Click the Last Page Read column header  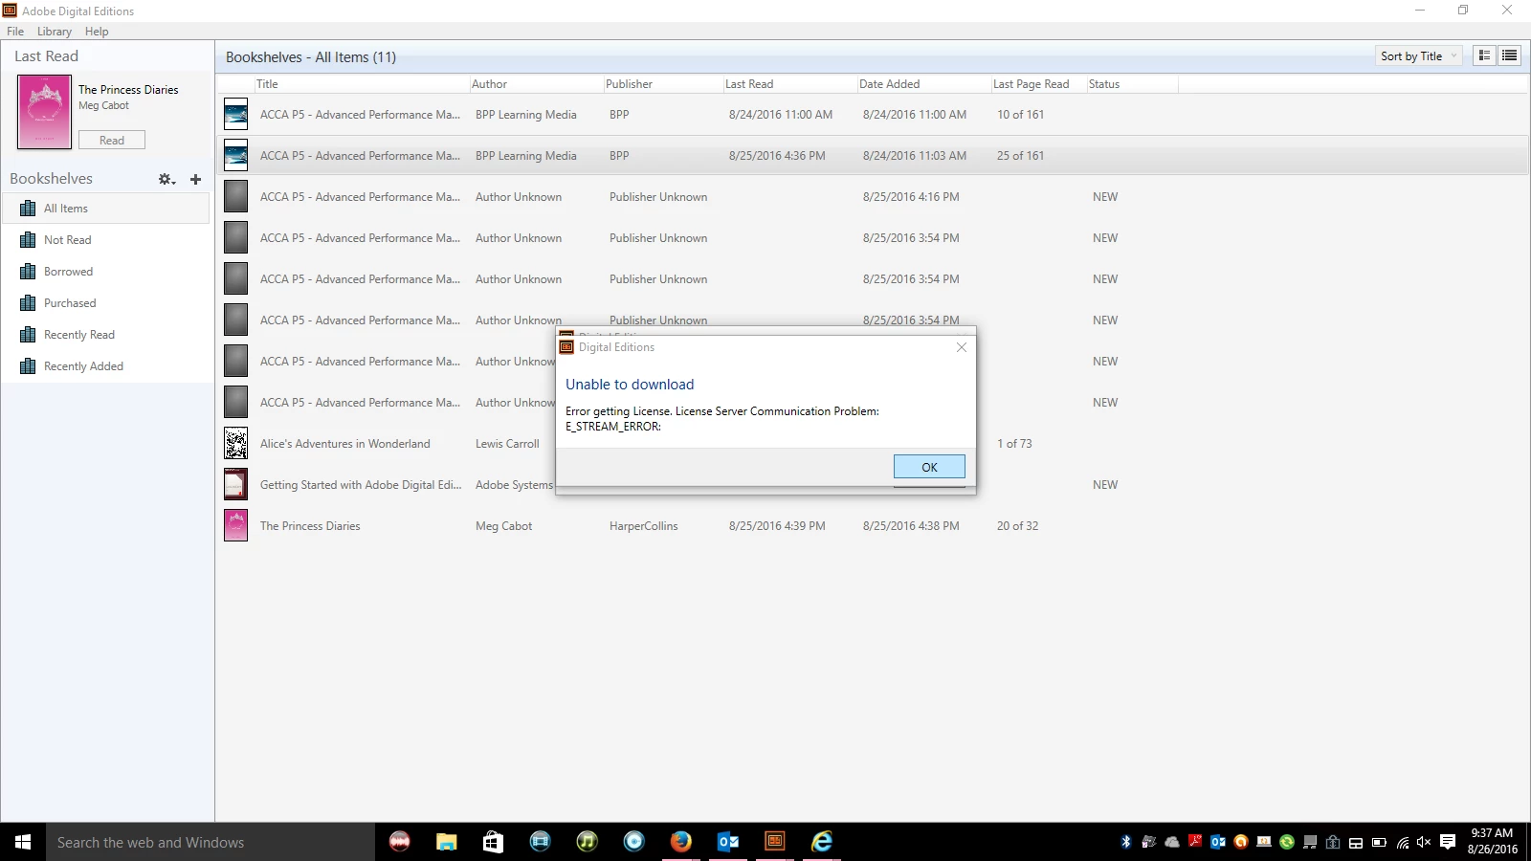pyautogui.click(x=1039, y=84)
